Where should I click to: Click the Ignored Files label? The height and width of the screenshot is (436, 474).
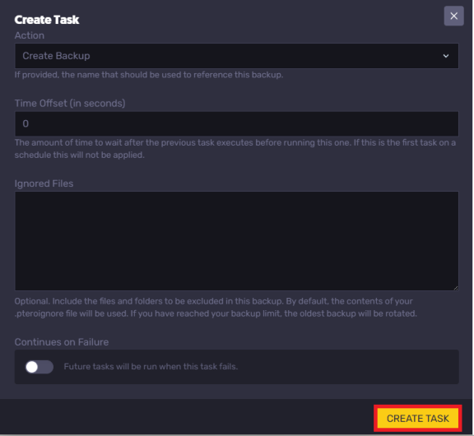click(x=44, y=183)
